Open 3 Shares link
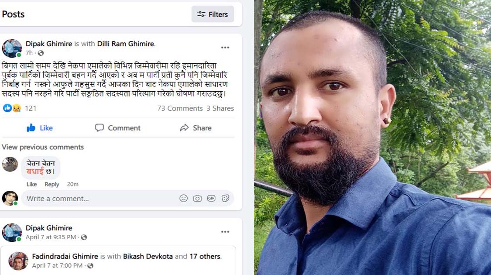The image size is (491, 275). (220, 108)
